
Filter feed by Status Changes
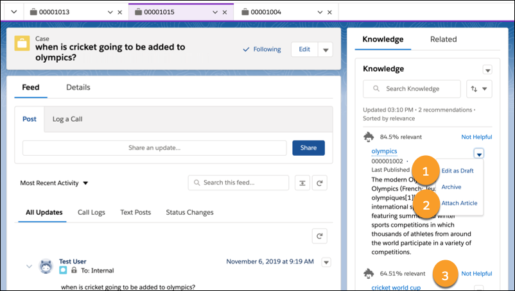pyautogui.click(x=189, y=212)
